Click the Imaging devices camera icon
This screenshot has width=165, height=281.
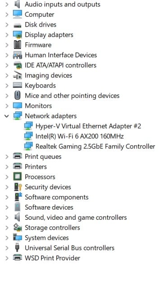tap(18, 75)
